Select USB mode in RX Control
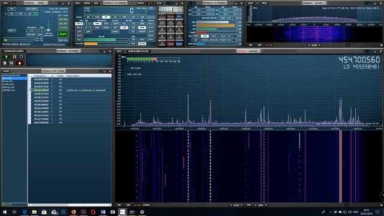This screenshot has width=384, height=216. click(142, 17)
